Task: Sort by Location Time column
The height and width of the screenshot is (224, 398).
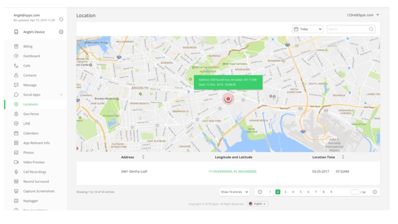Action: click(x=343, y=157)
